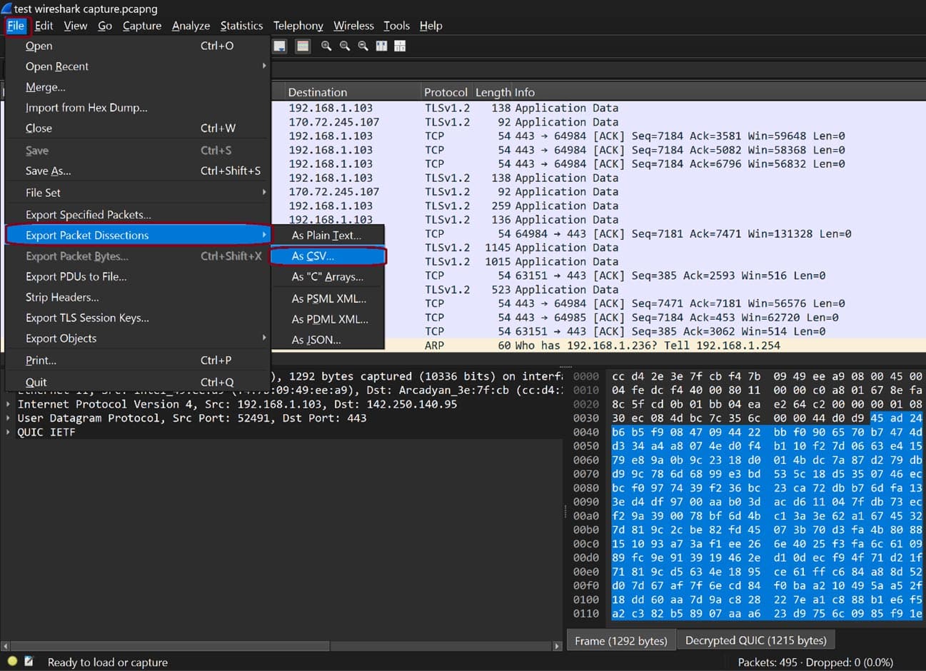Open the Telephony menu

click(298, 26)
